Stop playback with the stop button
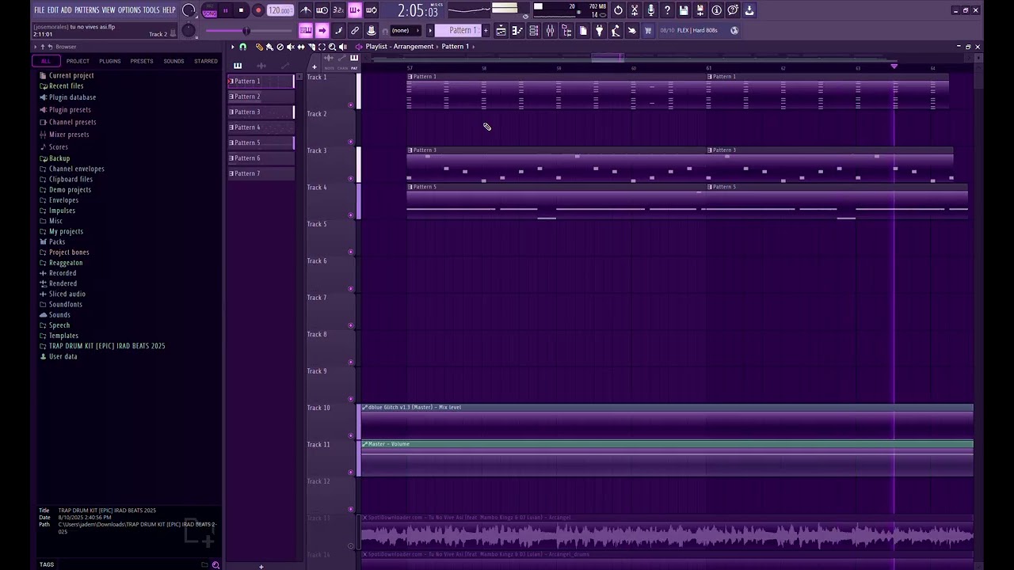The width and height of the screenshot is (1014, 570). [241, 10]
